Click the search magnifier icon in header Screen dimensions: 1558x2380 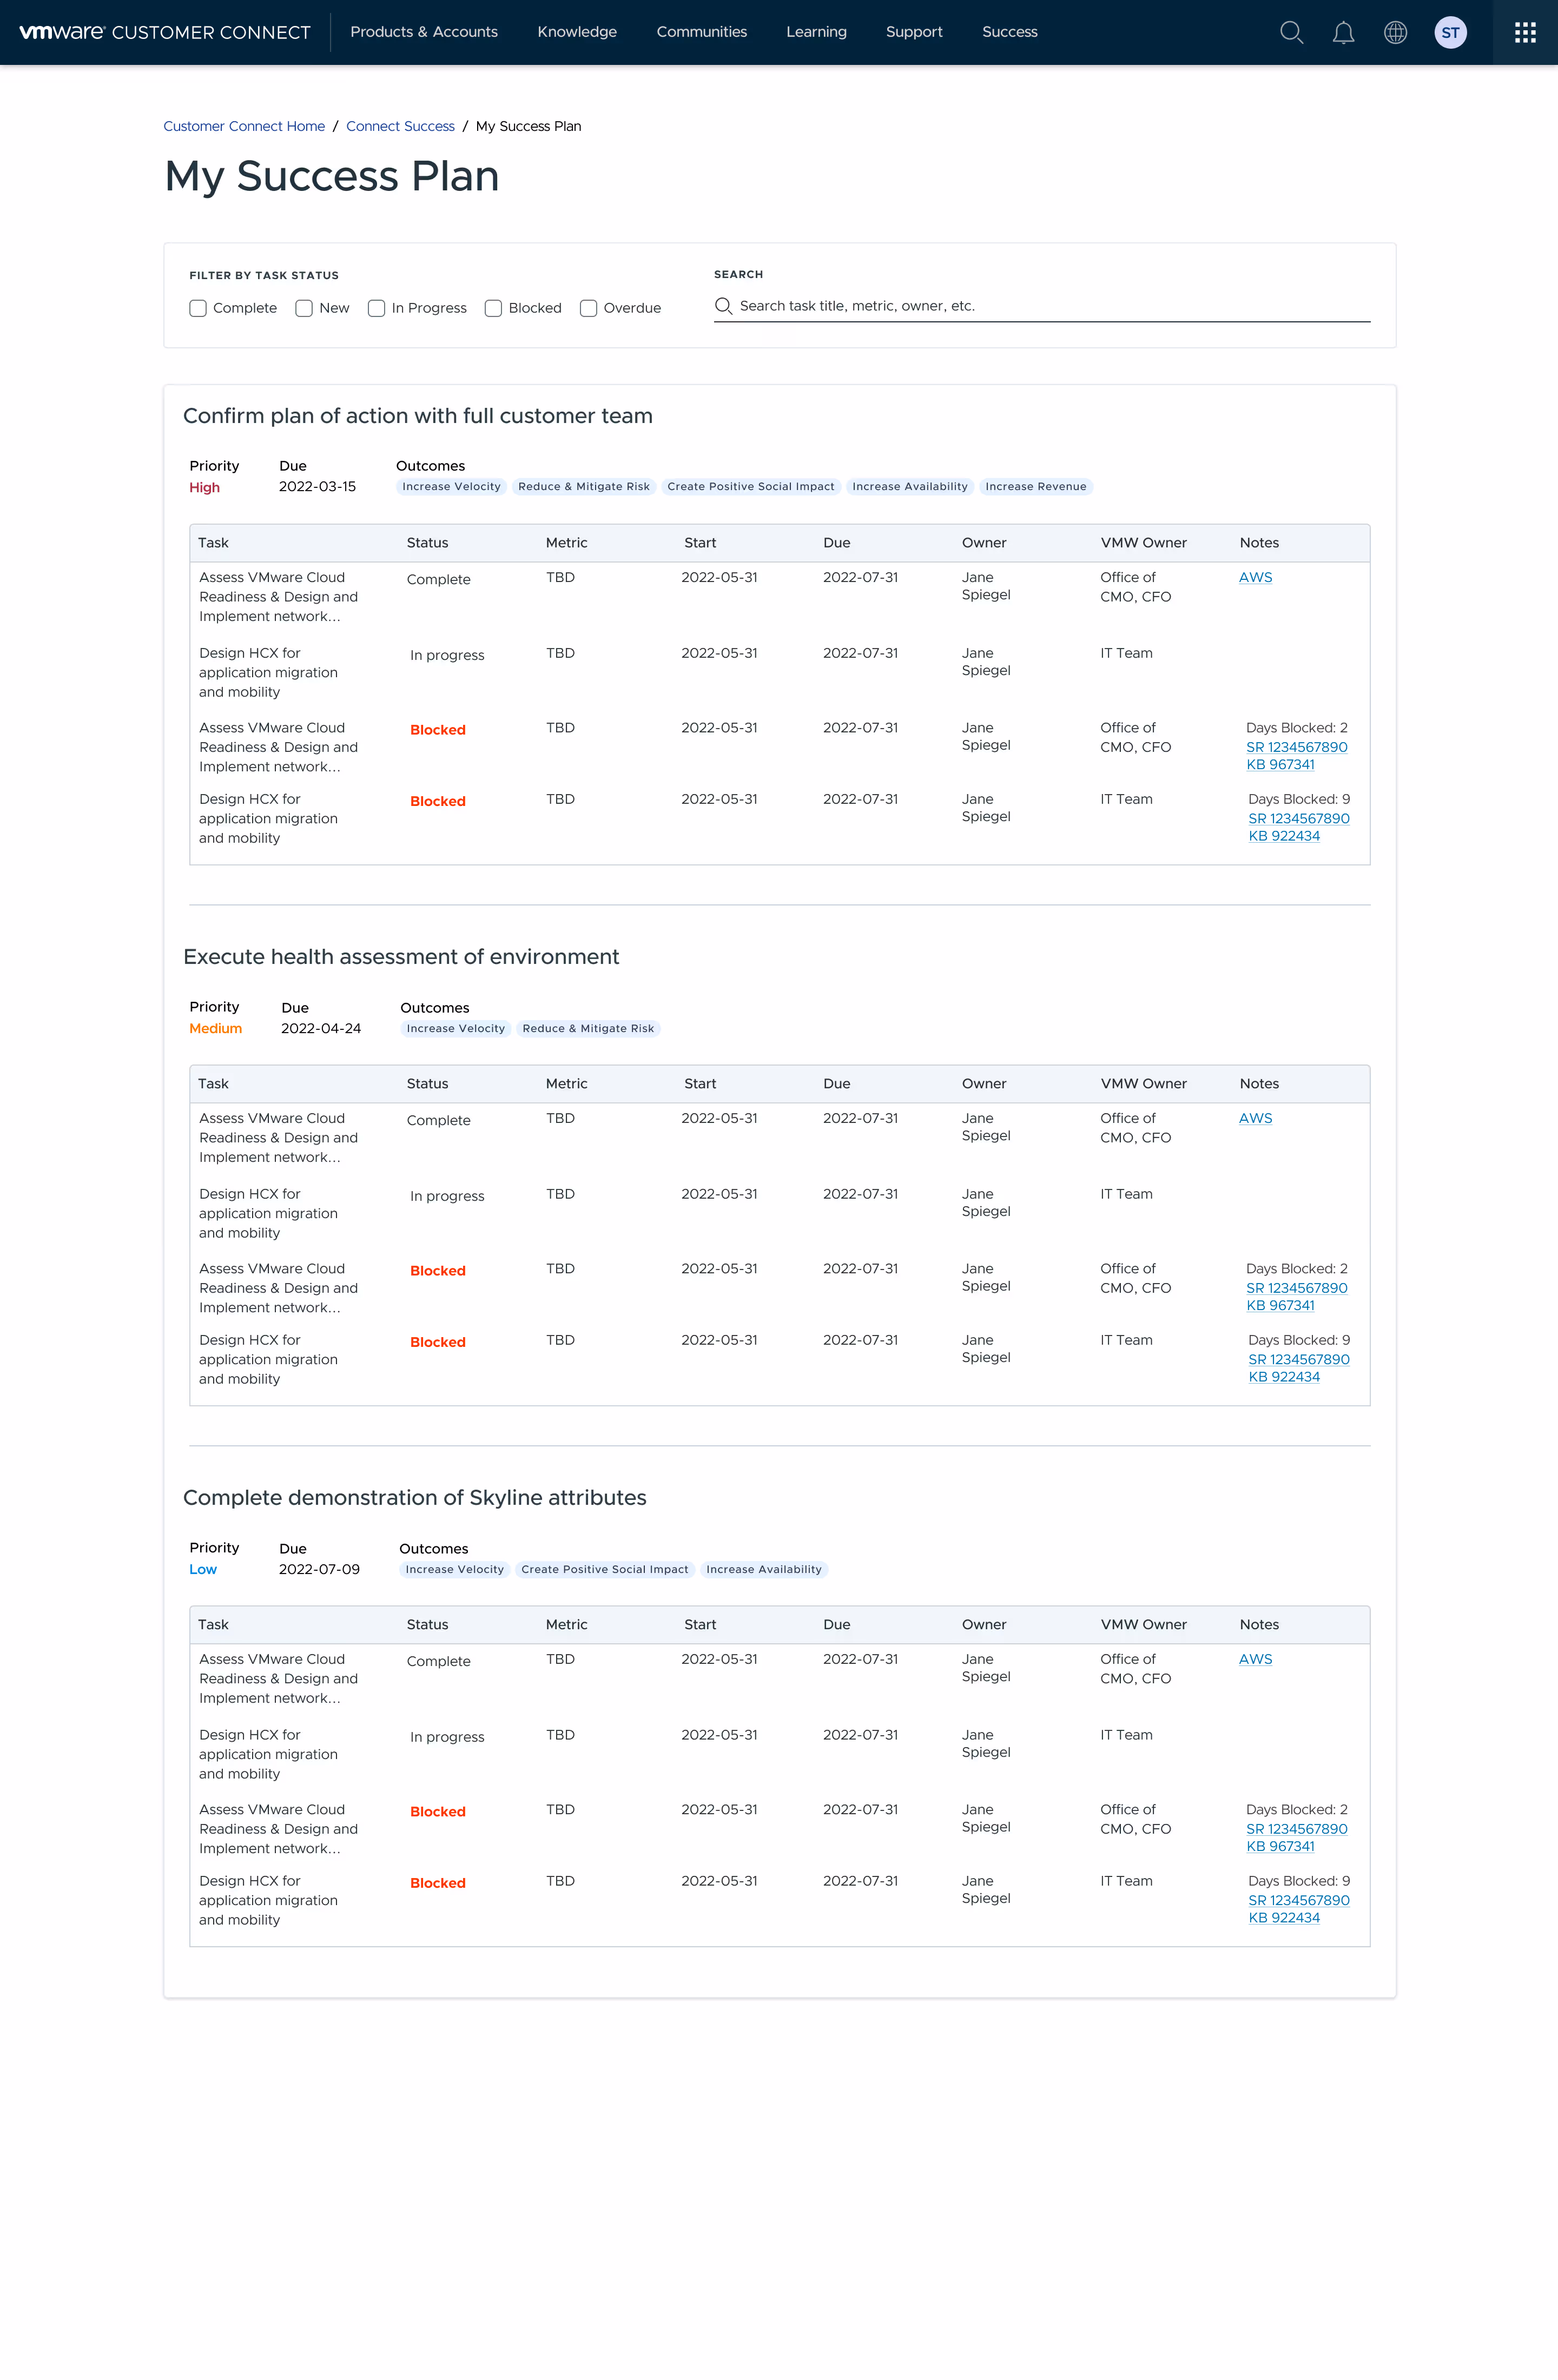(x=1291, y=32)
